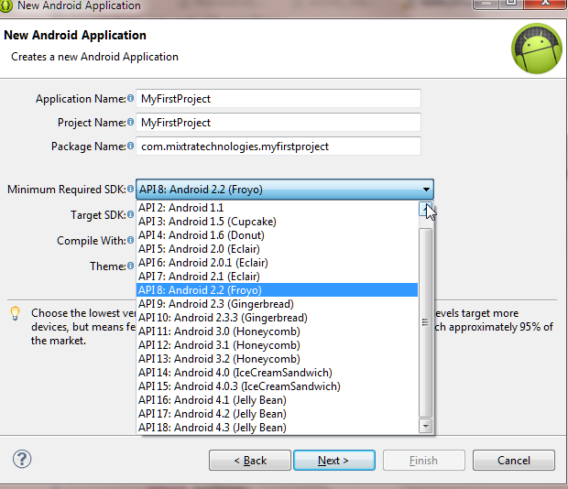The height and width of the screenshot is (489, 568).
Task: Click the disabled Finish button
Action: point(424,461)
